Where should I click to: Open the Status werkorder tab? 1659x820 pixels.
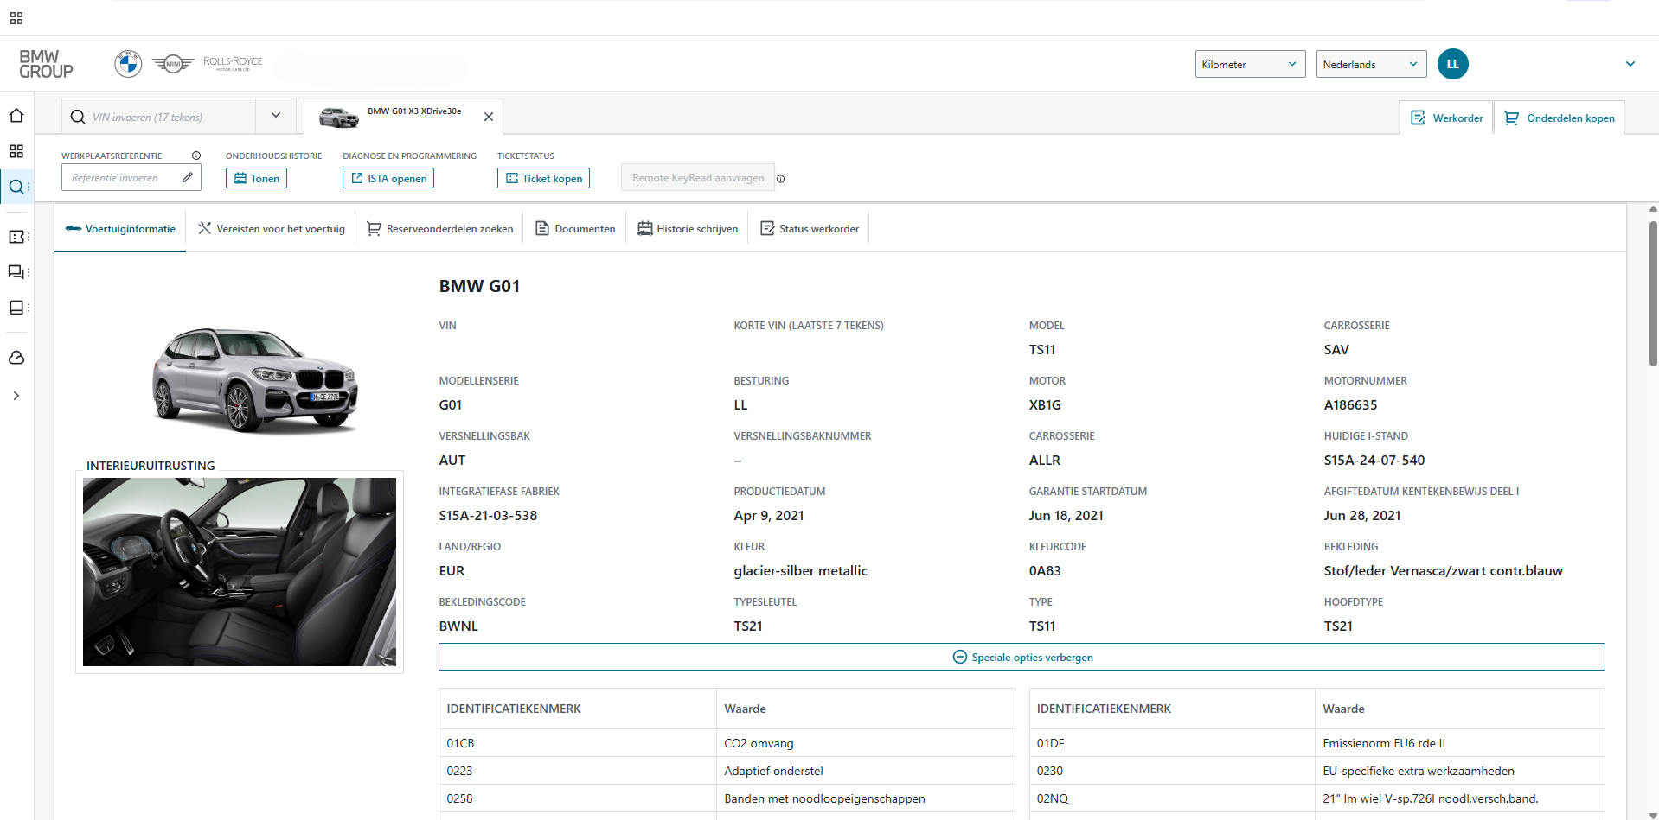click(x=809, y=227)
